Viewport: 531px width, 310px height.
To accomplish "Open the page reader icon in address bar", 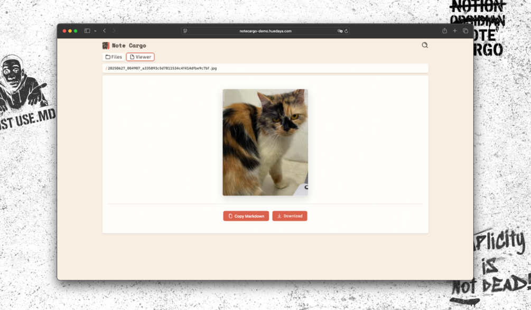I will tap(185, 31).
